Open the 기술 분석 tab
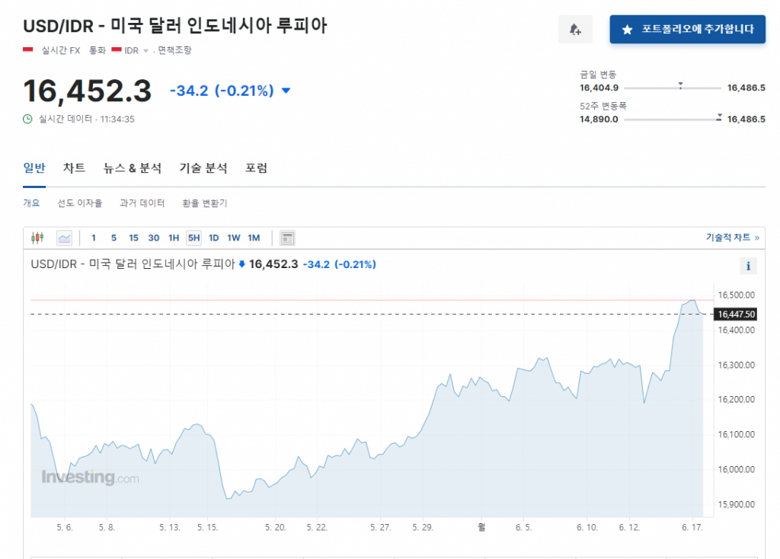The height and width of the screenshot is (559, 780). (x=203, y=168)
